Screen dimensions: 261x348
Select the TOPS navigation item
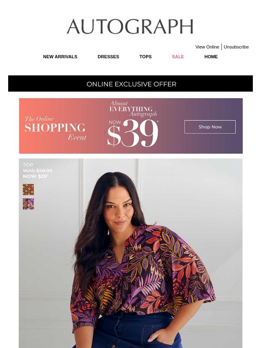pos(146,57)
